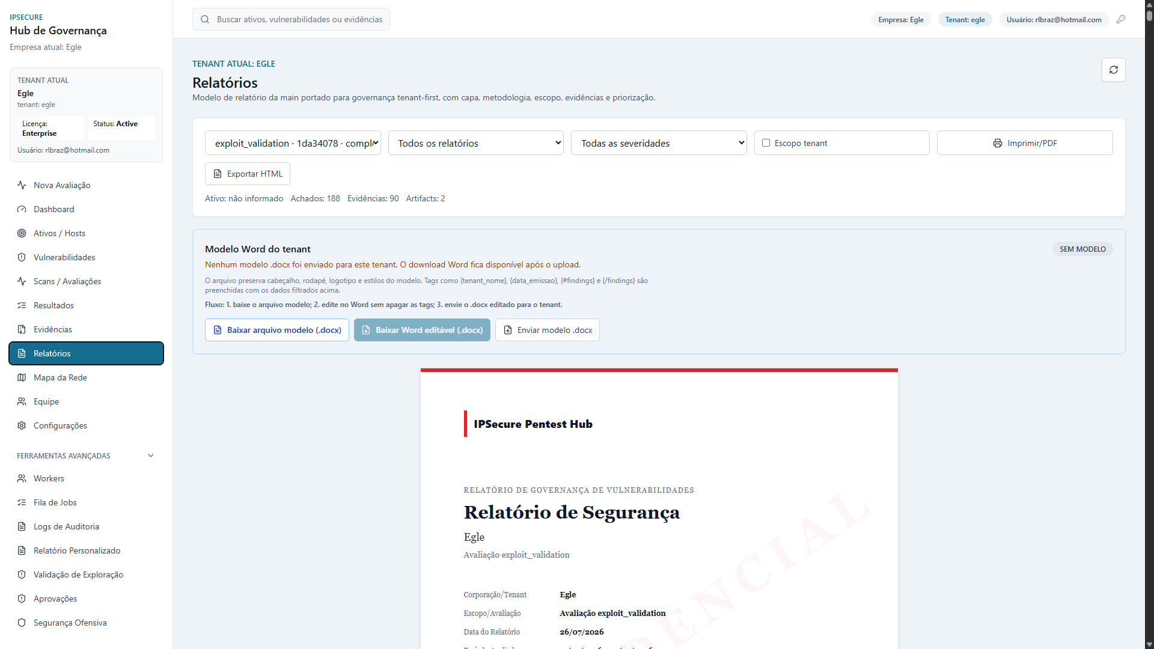Open Dashboard from the sidebar
Viewport: 1154px width, 649px height.
pyautogui.click(x=86, y=209)
